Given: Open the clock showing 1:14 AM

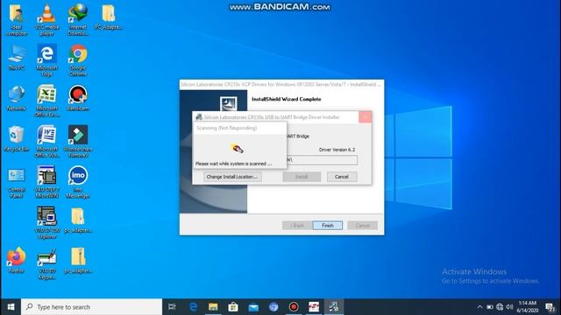Looking at the screenshot, I should (x=528, y=307).
